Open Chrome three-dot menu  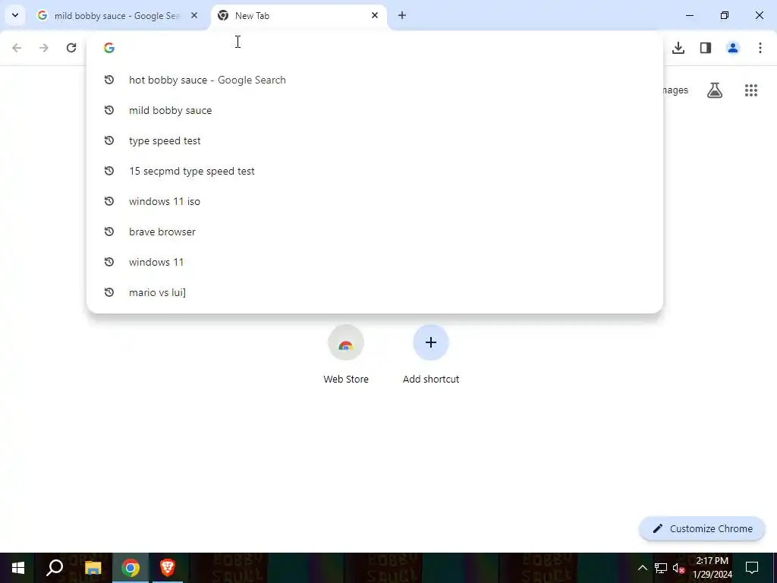point(760,48)
